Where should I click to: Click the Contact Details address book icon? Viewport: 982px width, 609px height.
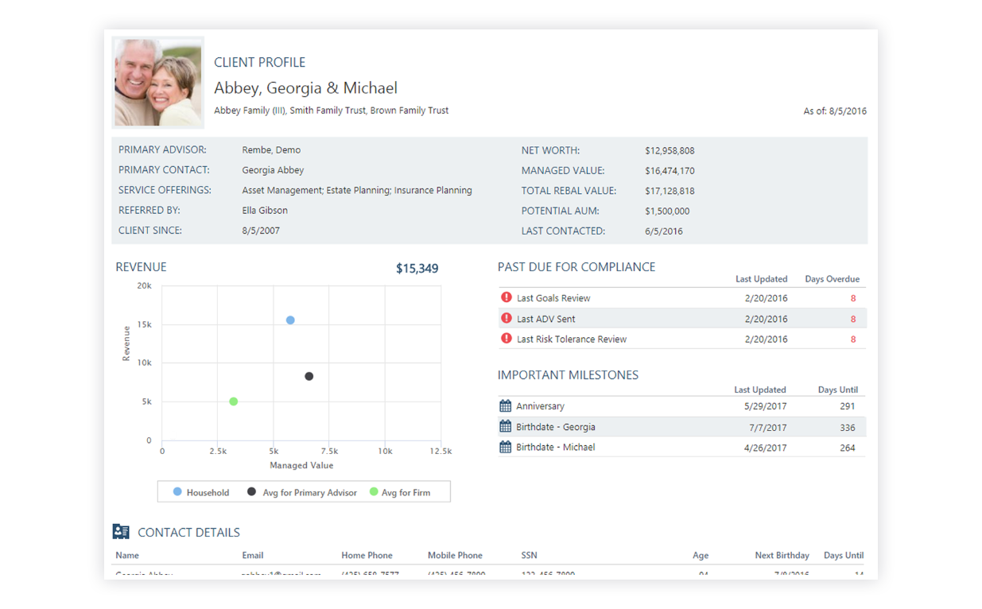coord(120,531)
